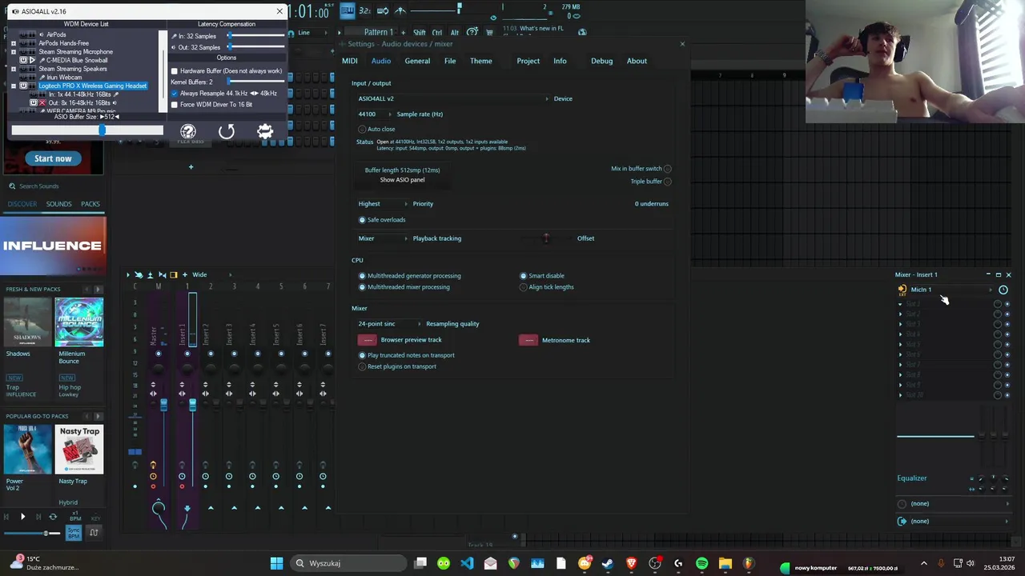Image resolution: width=1025 pixels, height=576 pixels.
Task: Collapse the Logitech PRO X Wireless Gaming Headset tree
Action: pos(13,86)
